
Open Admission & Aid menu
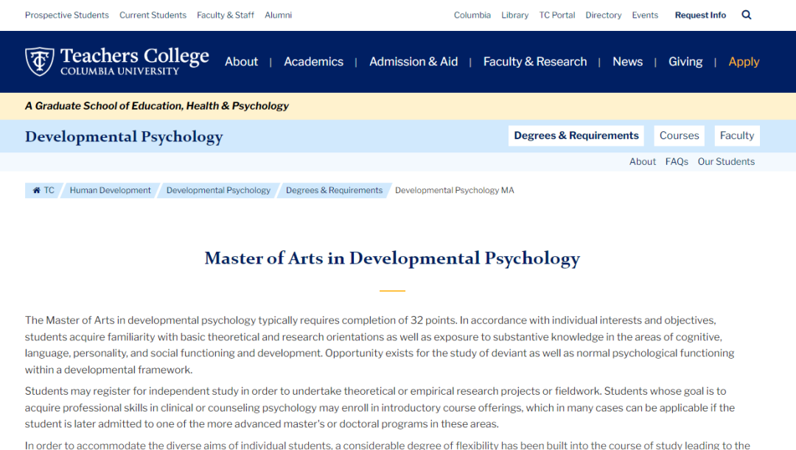point(413,62)
